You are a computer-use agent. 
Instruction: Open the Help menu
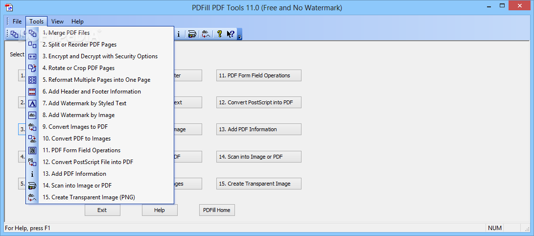pyautogui.click(x=77, y=22)
